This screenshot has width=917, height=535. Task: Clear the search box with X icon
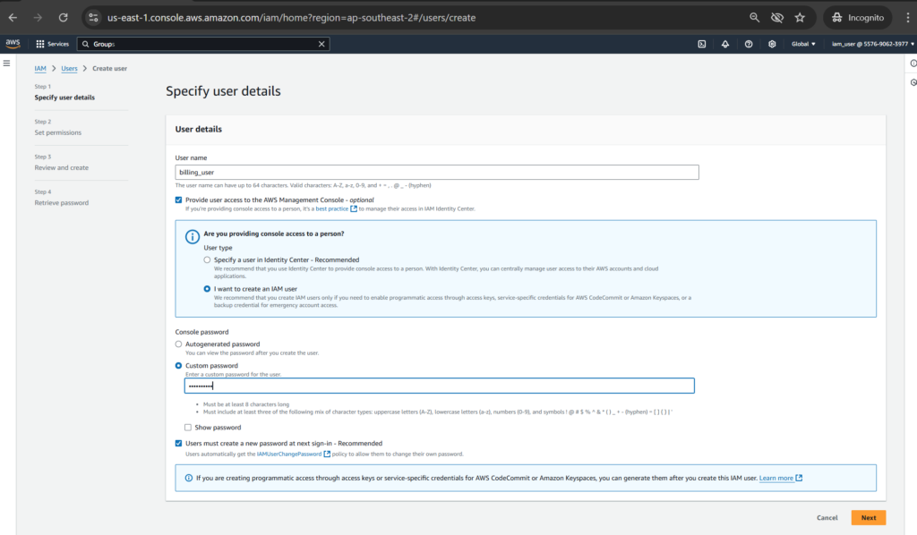coord(321,44)
